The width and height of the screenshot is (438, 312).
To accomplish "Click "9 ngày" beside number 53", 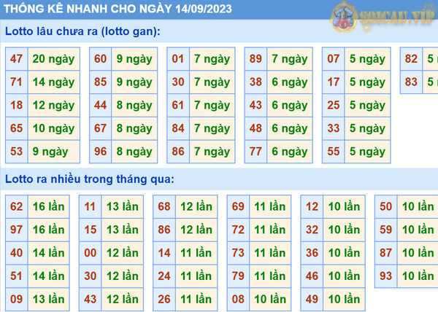I will point(53,152).
